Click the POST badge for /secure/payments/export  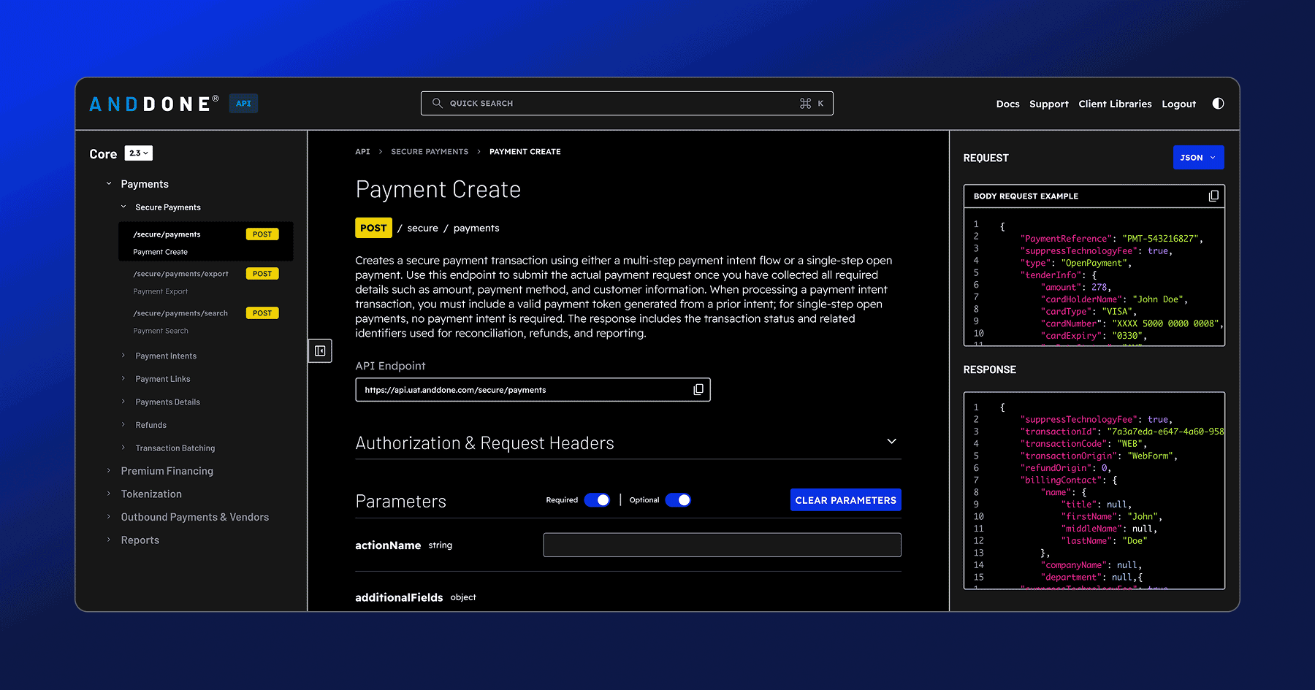[262, 273]
